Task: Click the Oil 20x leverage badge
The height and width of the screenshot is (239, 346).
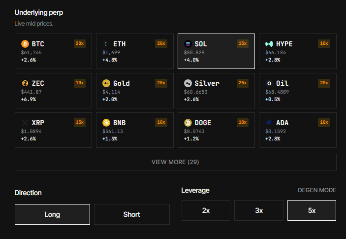Action: 324,83
